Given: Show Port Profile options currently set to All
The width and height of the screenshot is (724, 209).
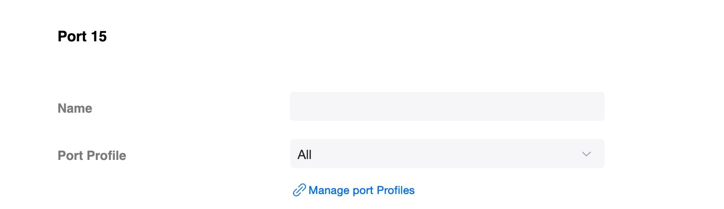Looking at the screenshot, I should tap(447, 154).
